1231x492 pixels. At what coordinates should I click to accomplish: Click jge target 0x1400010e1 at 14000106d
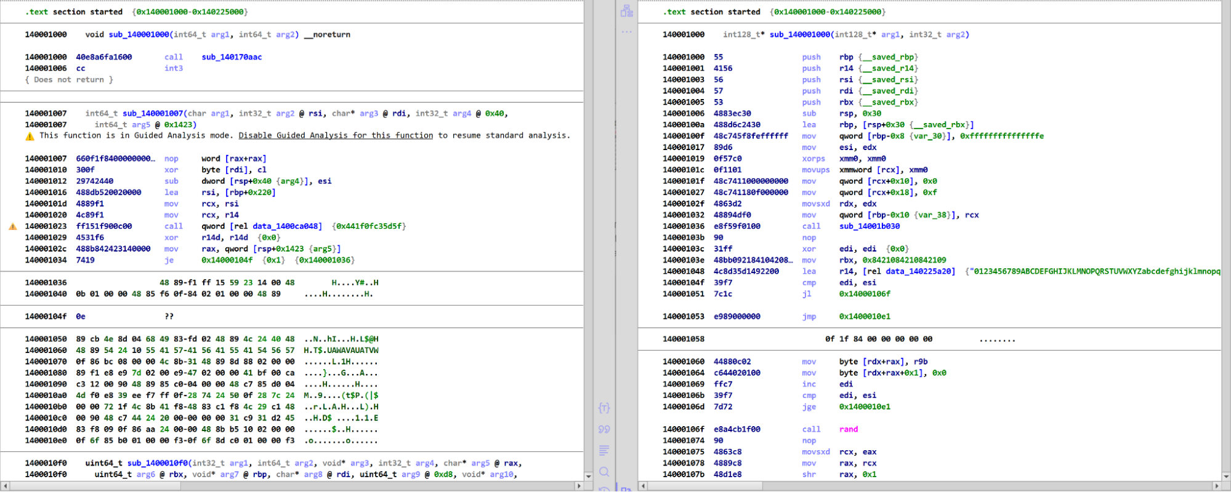point(865,407)
